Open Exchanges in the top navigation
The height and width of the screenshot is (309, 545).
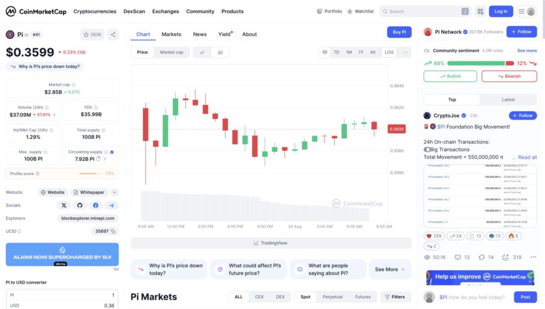click(x=166, y=11)
